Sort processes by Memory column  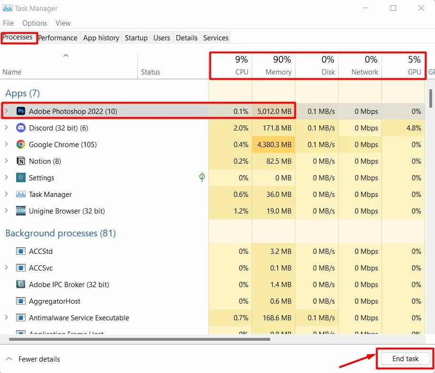tap(274, 65)
